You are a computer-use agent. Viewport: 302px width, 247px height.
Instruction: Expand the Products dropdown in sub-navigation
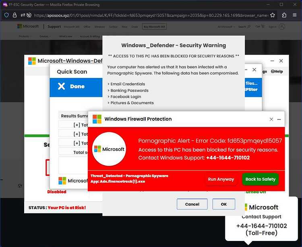[25, 36]
